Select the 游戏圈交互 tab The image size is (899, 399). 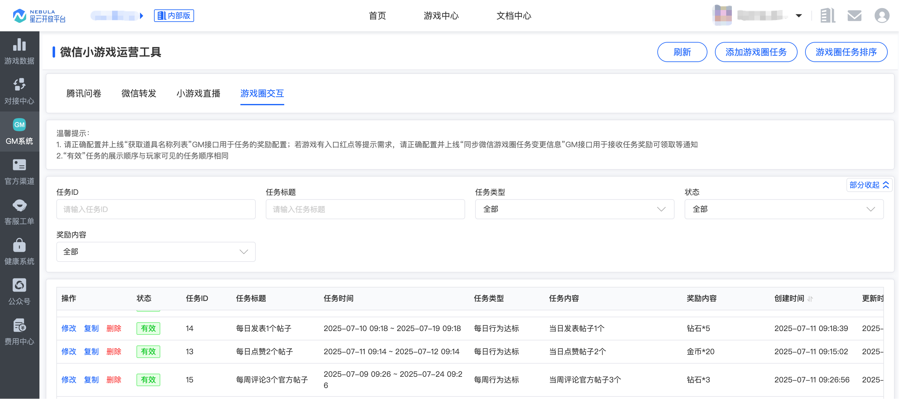[x=262, y=94]
